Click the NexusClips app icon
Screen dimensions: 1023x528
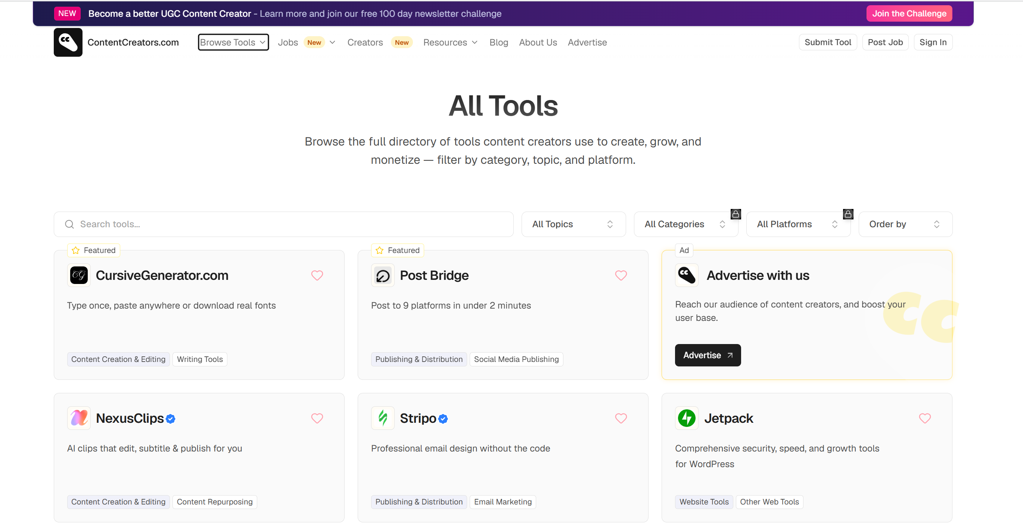pos(79,418)
